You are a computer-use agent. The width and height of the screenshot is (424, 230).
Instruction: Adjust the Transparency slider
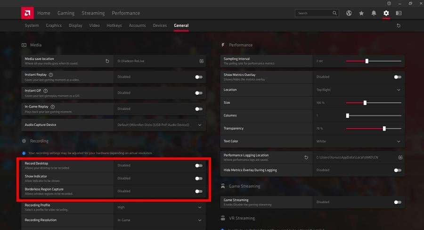pos(384,128)
